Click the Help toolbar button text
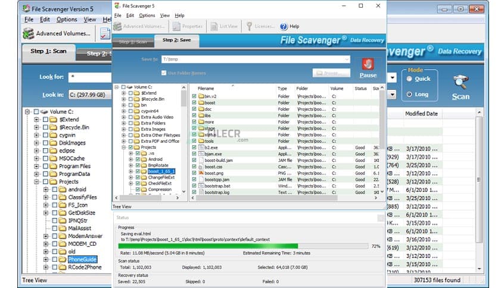This screenshot has height=288, width=498. point(294,26)
